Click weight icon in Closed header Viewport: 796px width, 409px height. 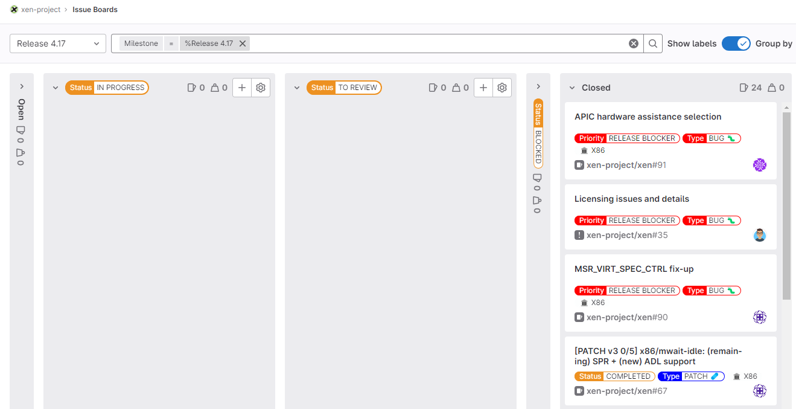[x=772, y=88]
